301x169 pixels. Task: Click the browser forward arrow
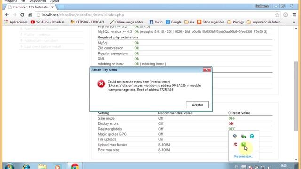(x=15, y=15)
